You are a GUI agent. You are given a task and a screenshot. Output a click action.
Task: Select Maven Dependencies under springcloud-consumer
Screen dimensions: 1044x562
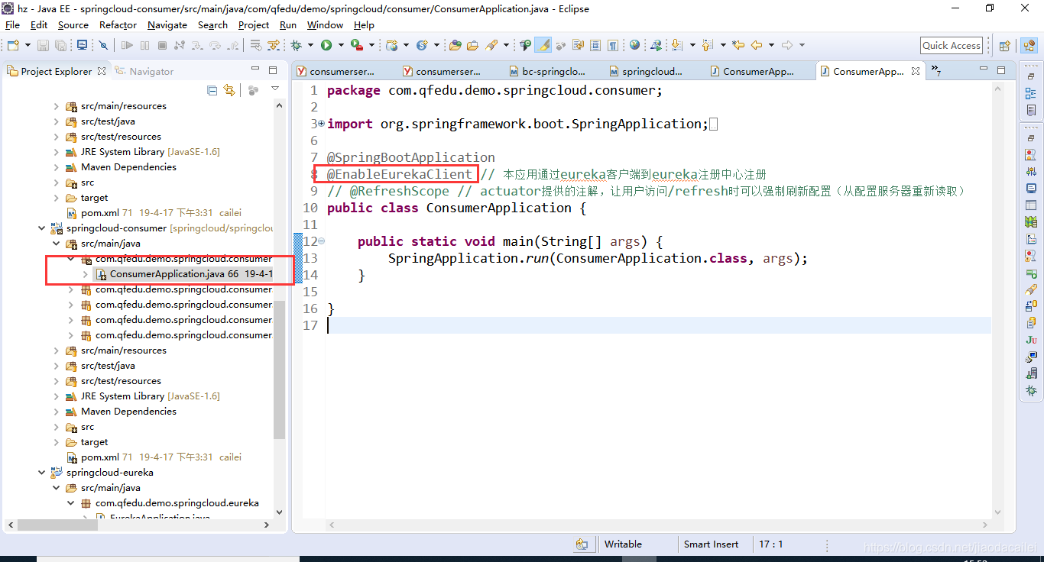tap(128, 412)
